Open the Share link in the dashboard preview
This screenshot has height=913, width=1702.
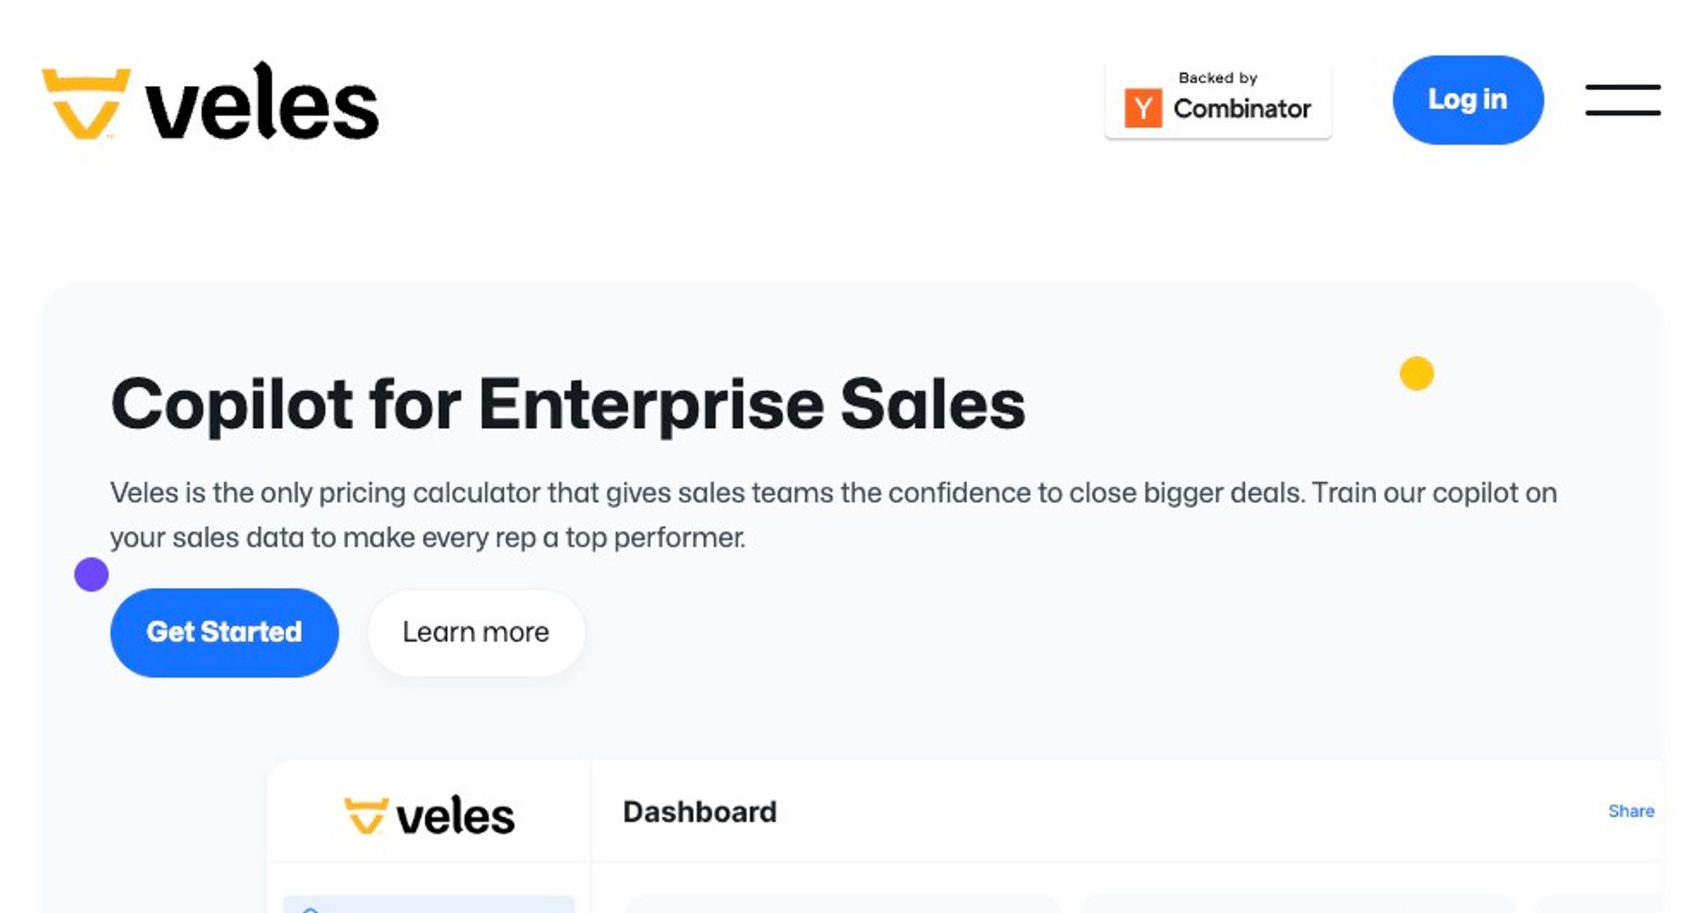pos(1631,811)
